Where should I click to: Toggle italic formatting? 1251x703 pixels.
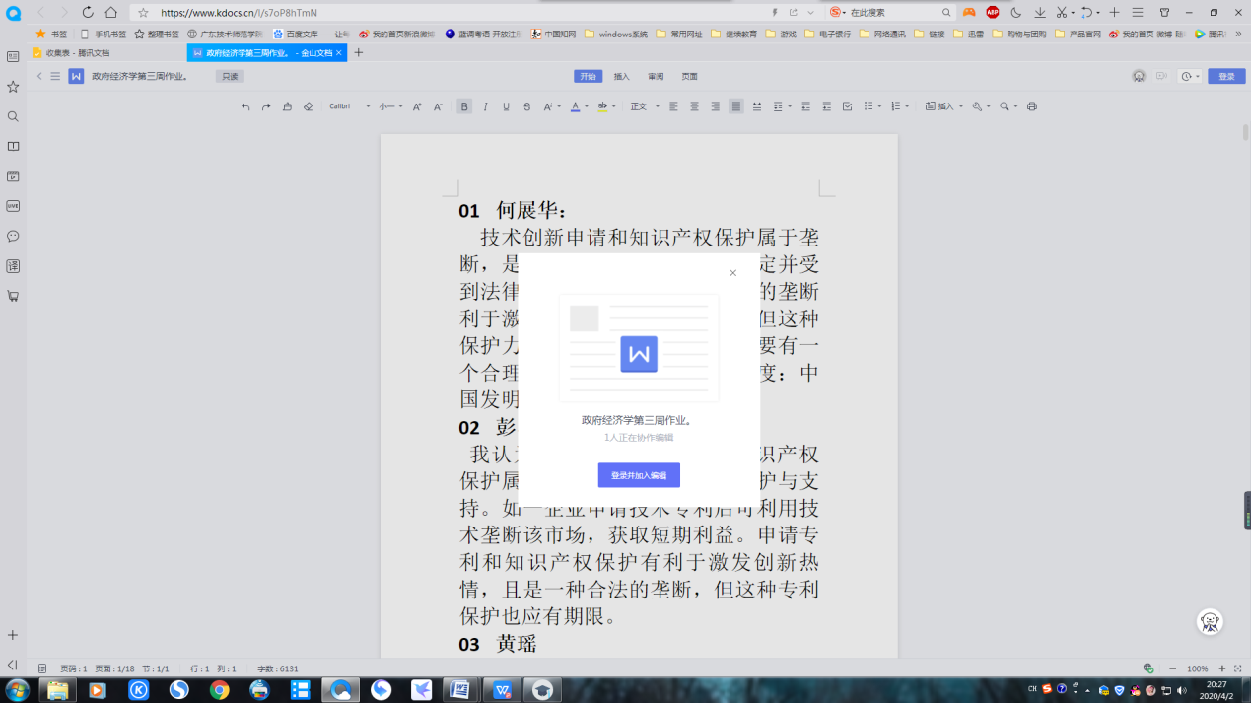pos(485,106)
